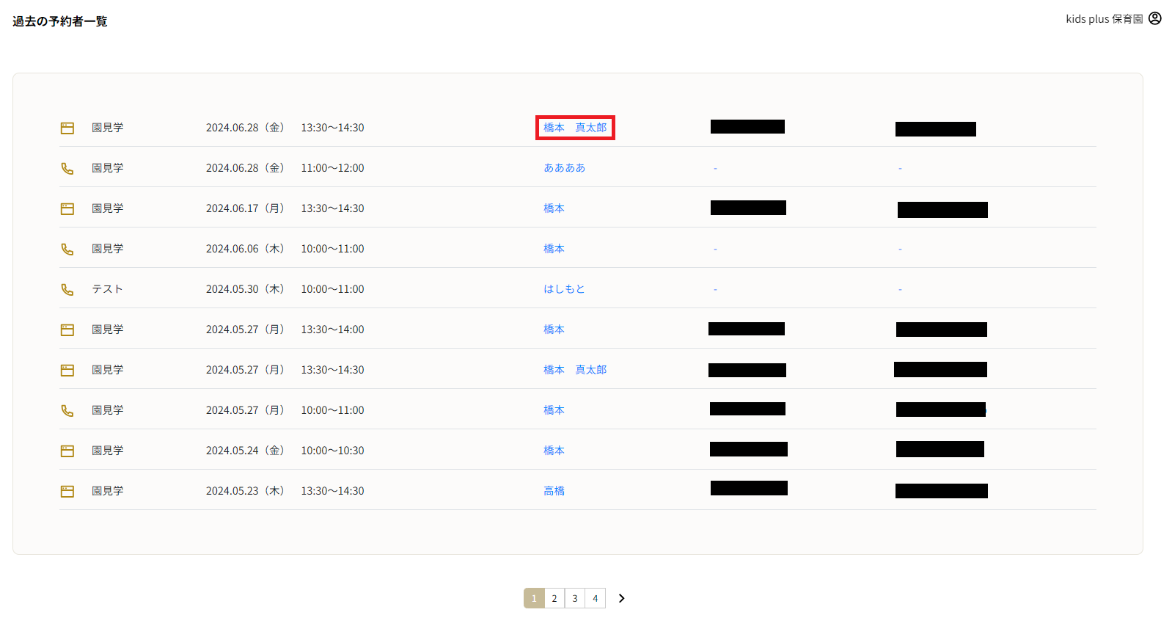Image resolution: width=1172 pixels, height=626 pixels.
Task: Click the phone icon on the テスト row
Action: click(67, 289)
